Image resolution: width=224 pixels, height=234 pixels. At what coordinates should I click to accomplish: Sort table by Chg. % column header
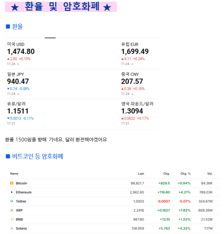(x=185, y=174)
